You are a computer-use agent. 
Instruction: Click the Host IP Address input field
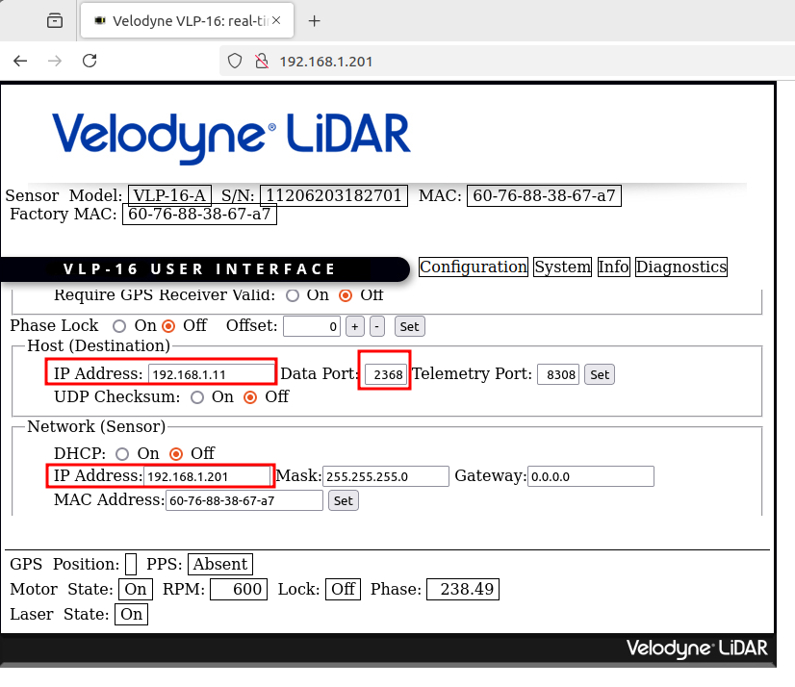point(212,374)
